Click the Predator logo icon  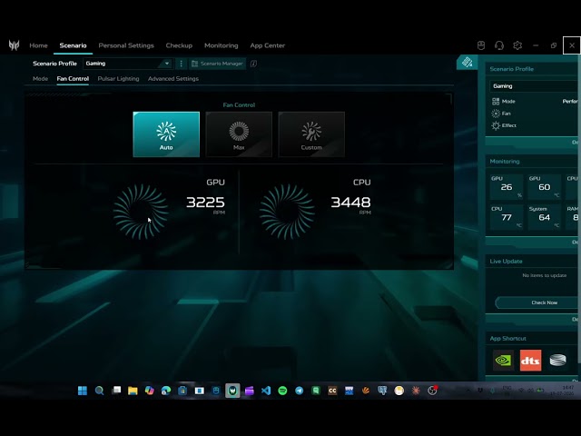(15, 45)
